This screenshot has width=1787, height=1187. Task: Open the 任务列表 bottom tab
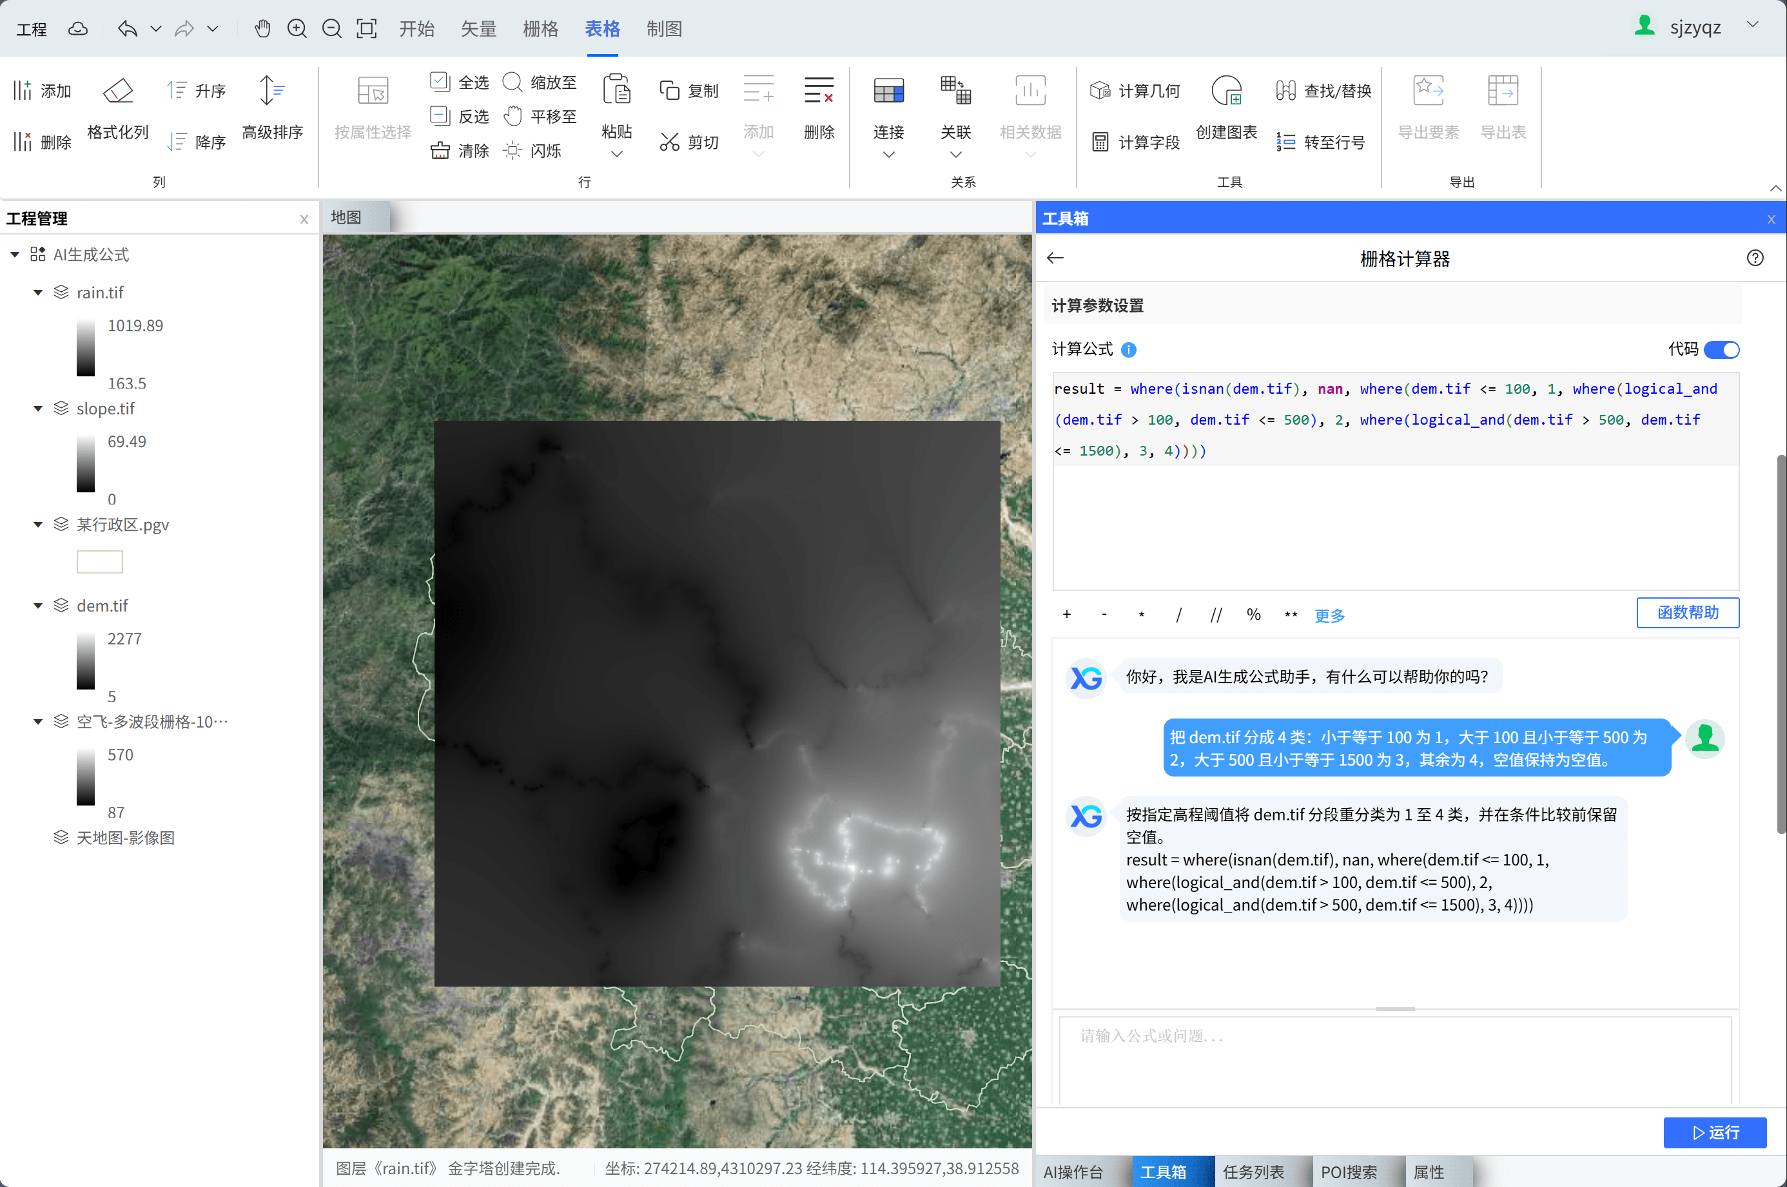1253,1171
